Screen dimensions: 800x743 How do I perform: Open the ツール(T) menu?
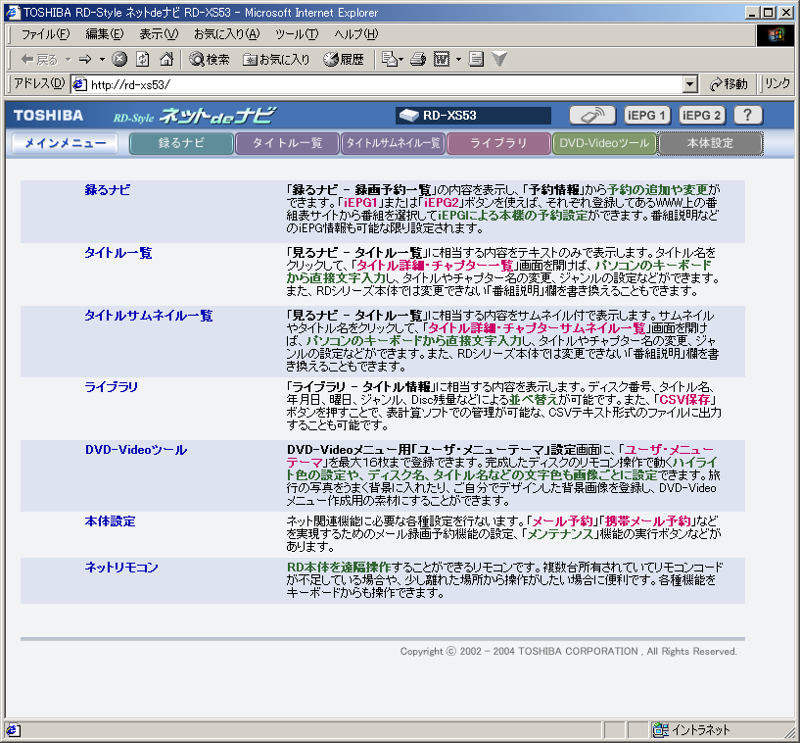[297, 34]
